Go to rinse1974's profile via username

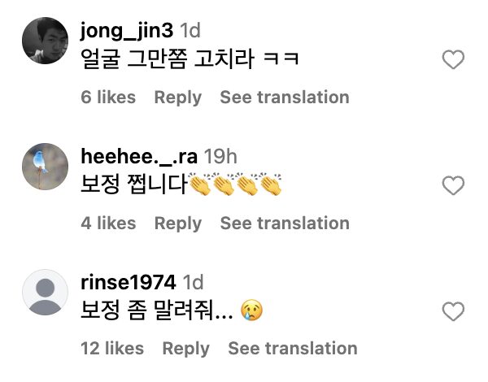pyautogui.click(x=129, y=283)
